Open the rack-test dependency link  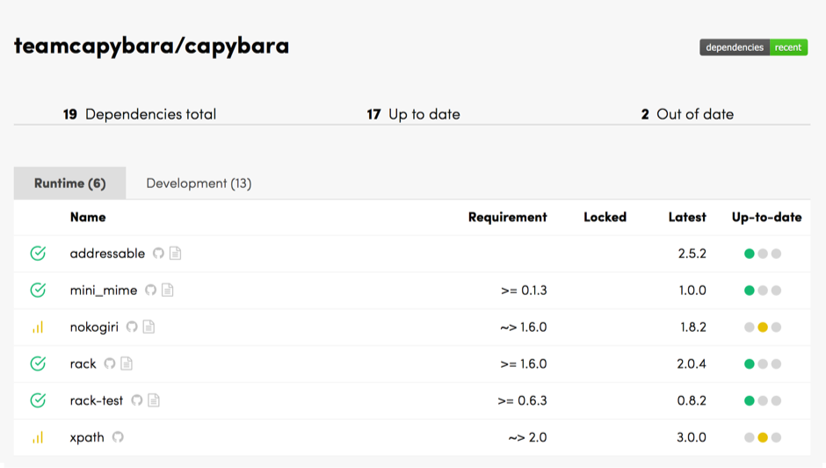pos(97,400)
